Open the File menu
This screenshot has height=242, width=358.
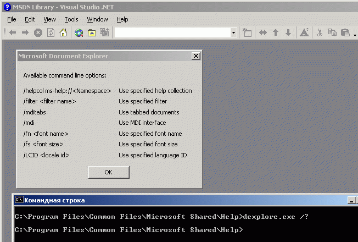tap(12, 19)
